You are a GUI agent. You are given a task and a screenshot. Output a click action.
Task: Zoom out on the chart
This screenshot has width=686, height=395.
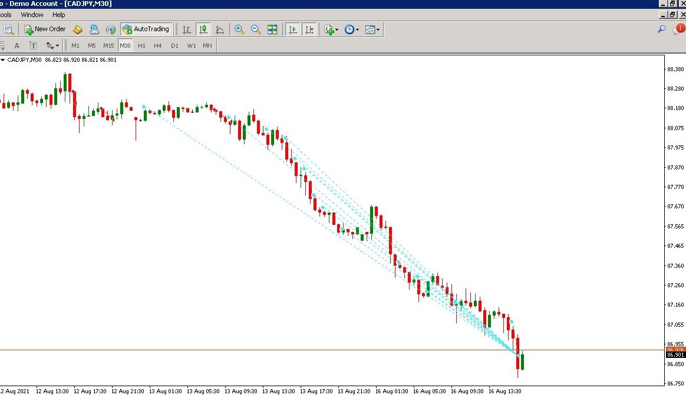[x=256, y=29]
